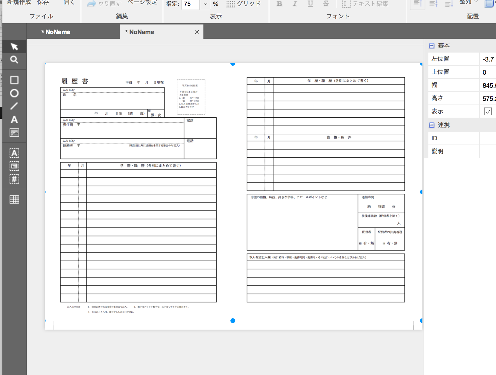Click the 履歴書 title on the form

coord(75,81)
